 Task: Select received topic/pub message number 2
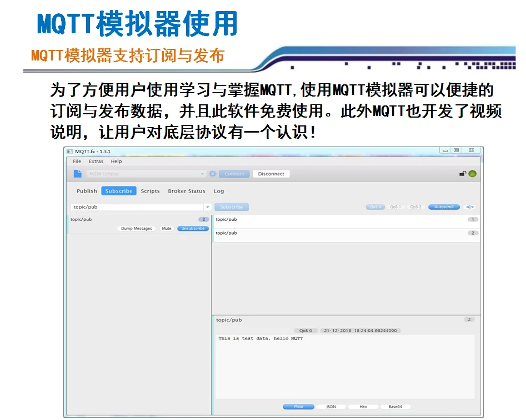[x=346, y=235]
